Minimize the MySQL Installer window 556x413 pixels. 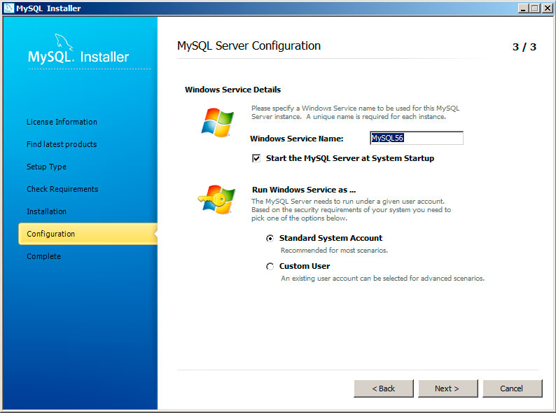click(523, 8)
